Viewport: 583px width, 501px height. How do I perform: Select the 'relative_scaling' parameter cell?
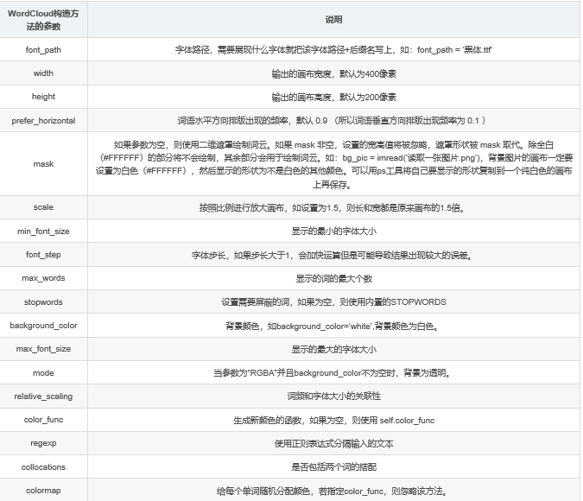point(43,396)
